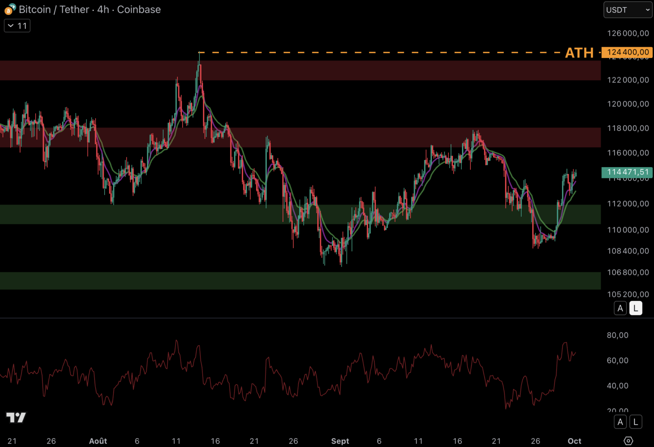Toggle log scale L on price pane
The width and height of the screenshot is (654, 447).
point(635,308)
